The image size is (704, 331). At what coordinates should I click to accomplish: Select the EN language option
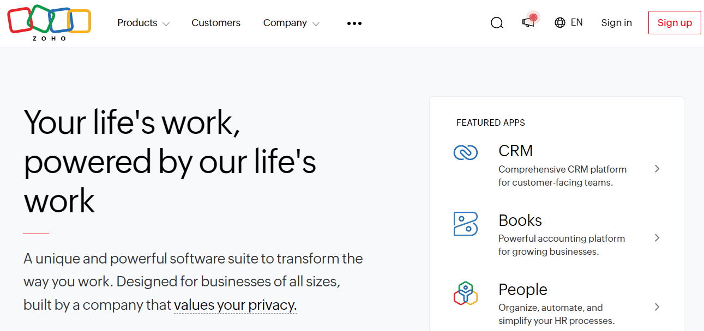576,22
